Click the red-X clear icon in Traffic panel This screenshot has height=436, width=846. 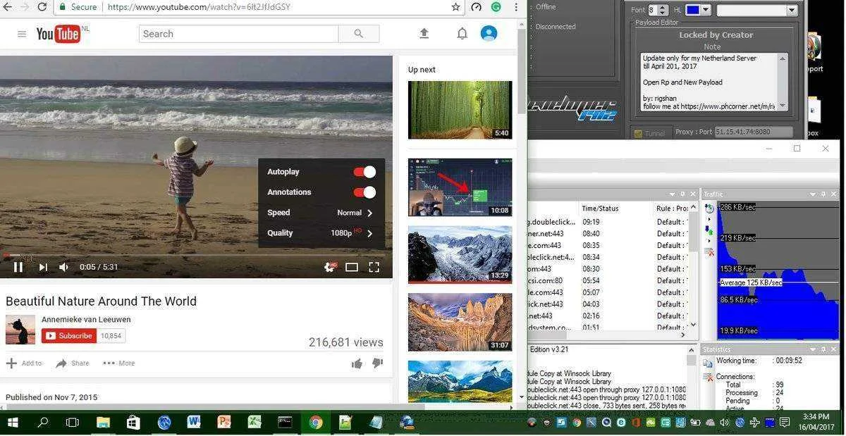pyautogui.click(x=709, y=251)
